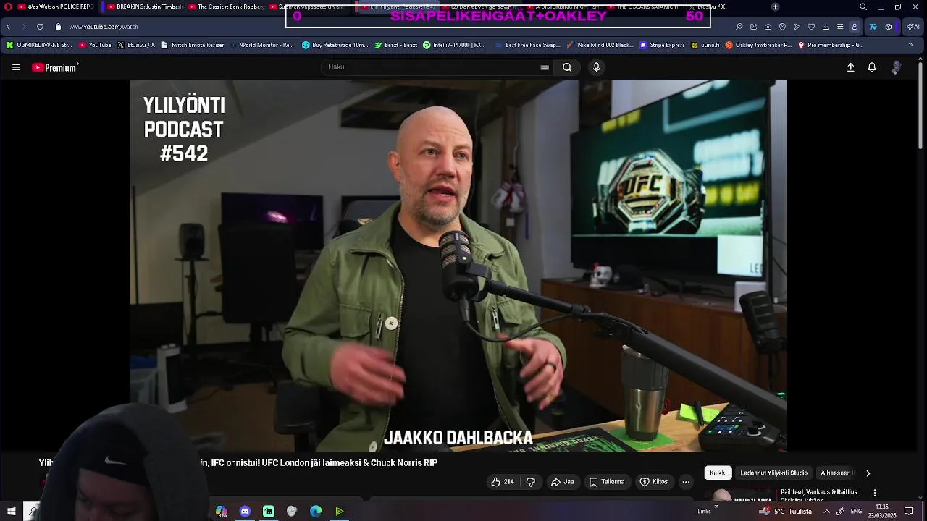Expand the bookmarks bar overflow chevron
Screen dimensions: 927x521
tap(910, 45)
